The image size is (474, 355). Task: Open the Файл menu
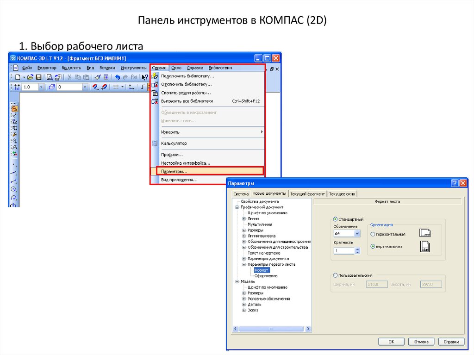coord(27,68)
